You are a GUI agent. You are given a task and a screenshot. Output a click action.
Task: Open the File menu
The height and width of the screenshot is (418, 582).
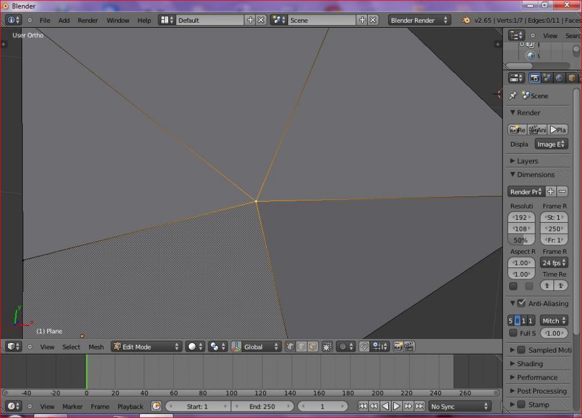tap(45, 20)
